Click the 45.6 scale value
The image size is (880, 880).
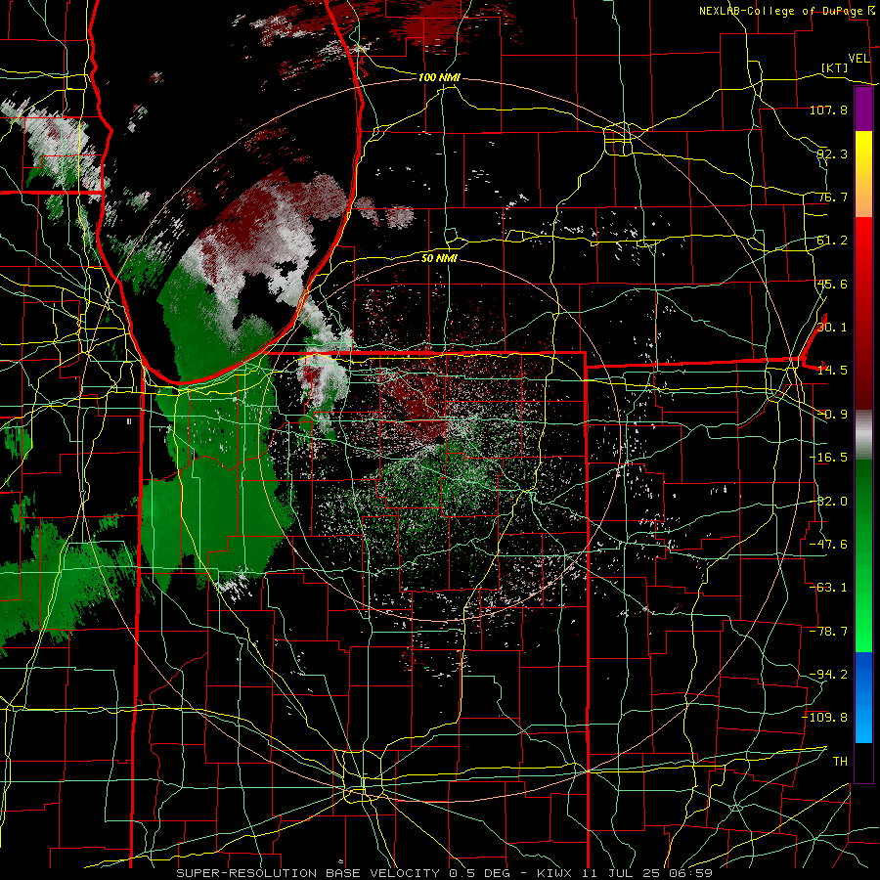click(832, 284)
